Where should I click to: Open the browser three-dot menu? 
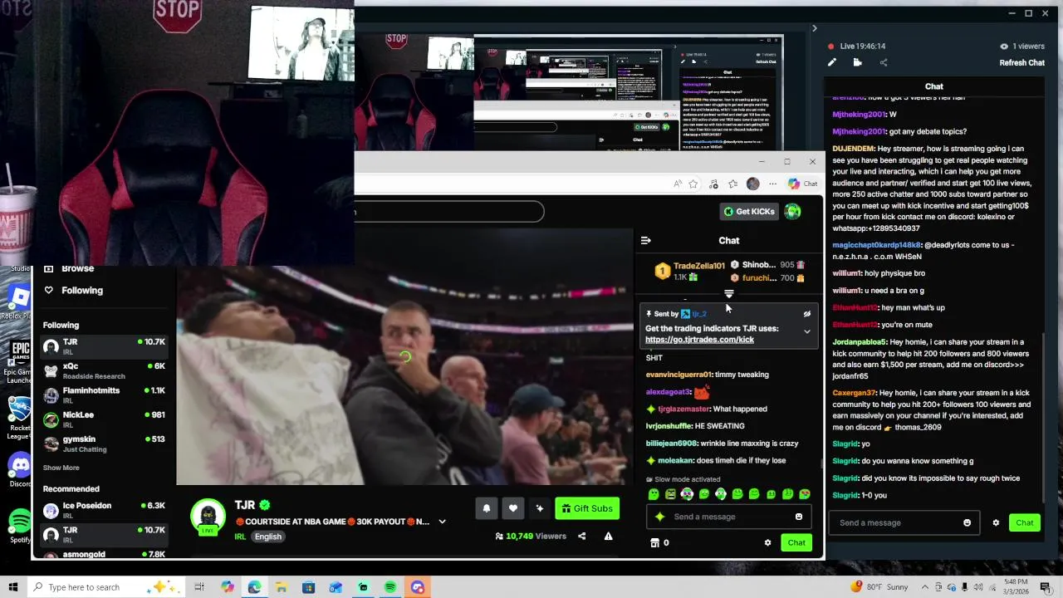point(772,184)
